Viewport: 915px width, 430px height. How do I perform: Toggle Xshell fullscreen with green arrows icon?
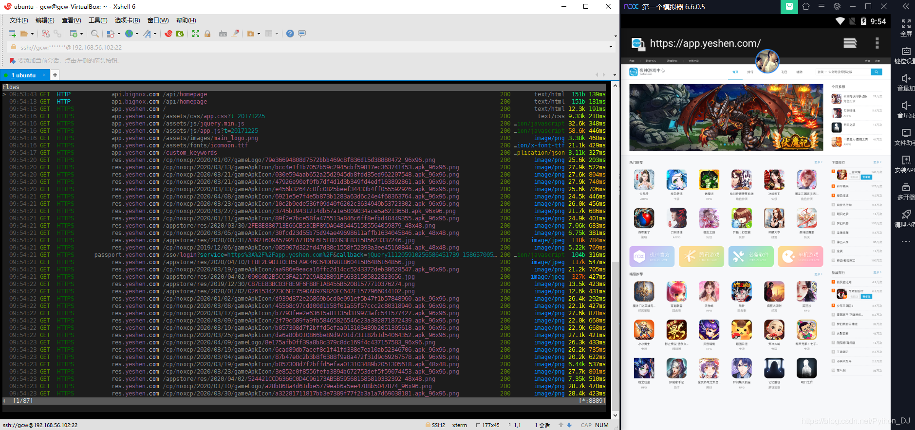(x=196, y=34)
